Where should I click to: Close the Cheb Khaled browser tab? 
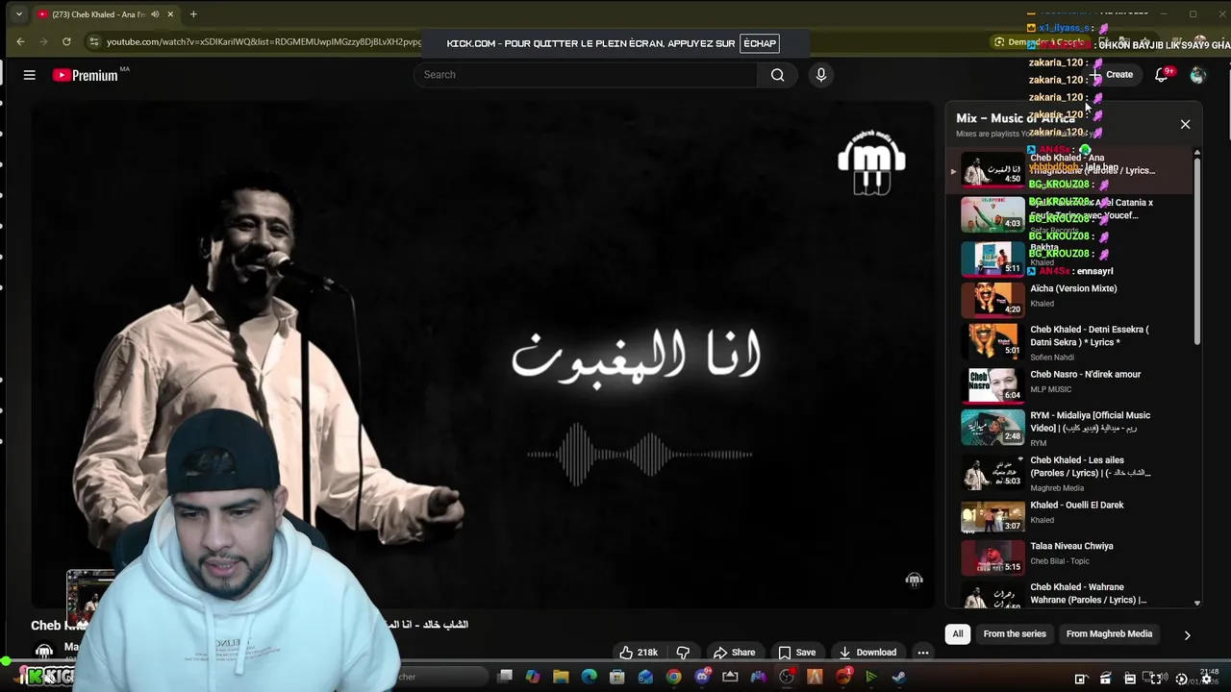170,14
